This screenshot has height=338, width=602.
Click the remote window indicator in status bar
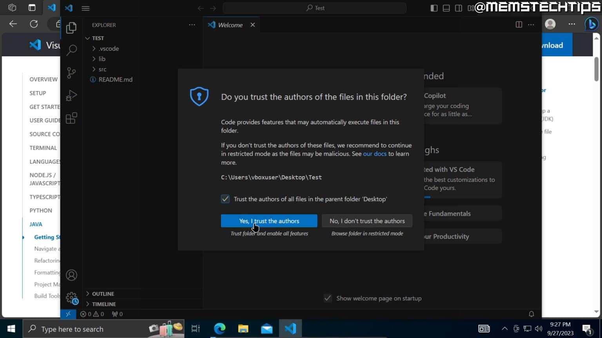(x=68, y=314)
